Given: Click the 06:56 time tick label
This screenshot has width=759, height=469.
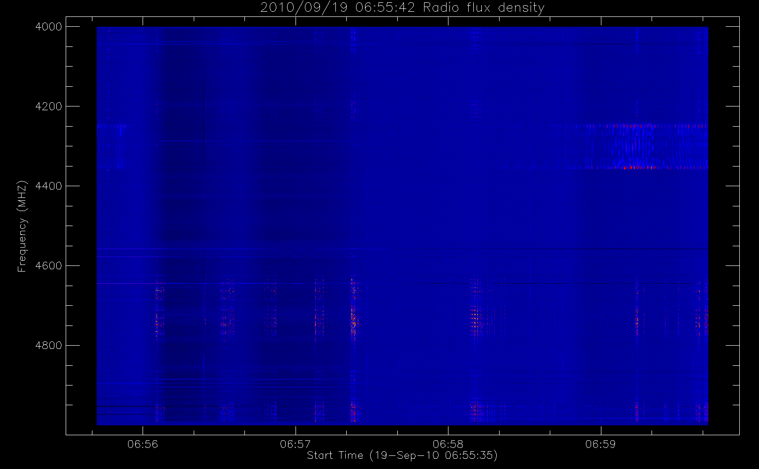Looking at the screenshot, I should [x=143, y=444].
